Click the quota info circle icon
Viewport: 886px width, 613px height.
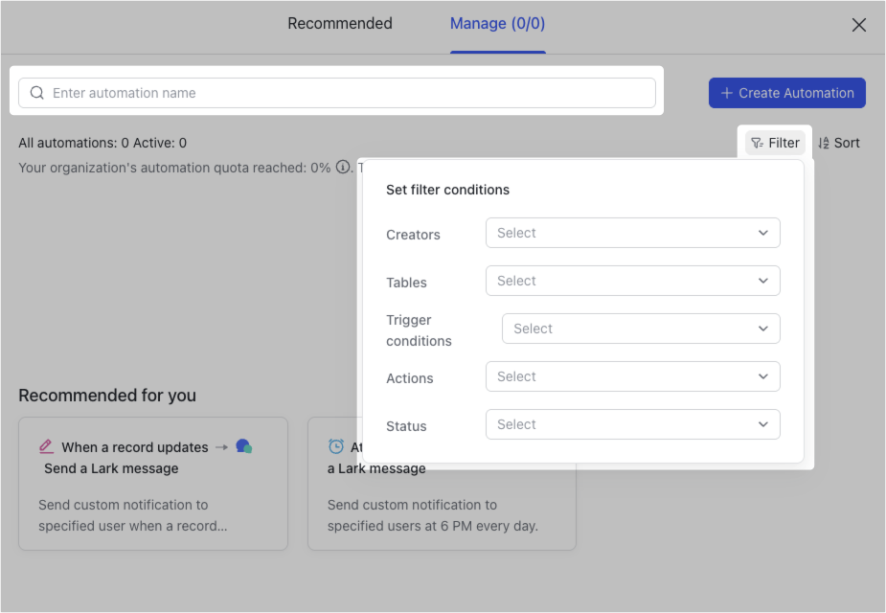[342, 168]
